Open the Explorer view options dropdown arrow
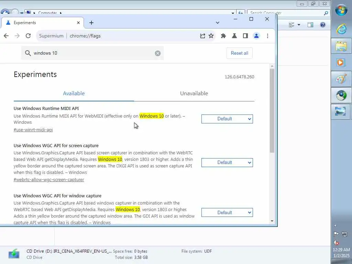 (299, 25)
